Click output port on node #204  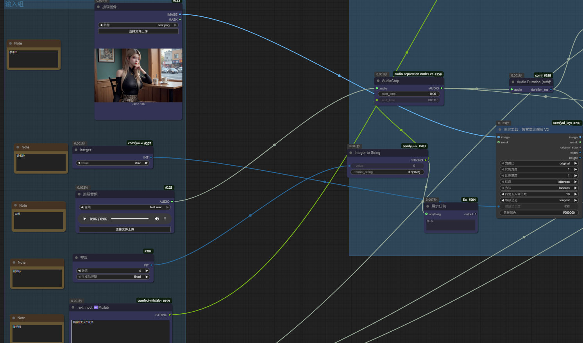pyautogui.click(x=476, y=214)
